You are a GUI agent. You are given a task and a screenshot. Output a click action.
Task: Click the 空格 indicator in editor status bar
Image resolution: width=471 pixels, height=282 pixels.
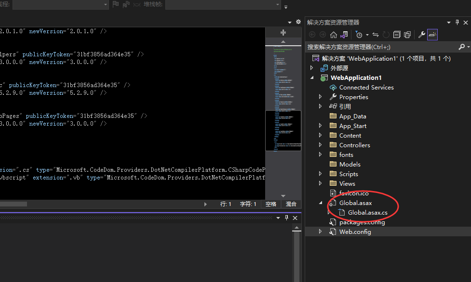coord(271,204)
